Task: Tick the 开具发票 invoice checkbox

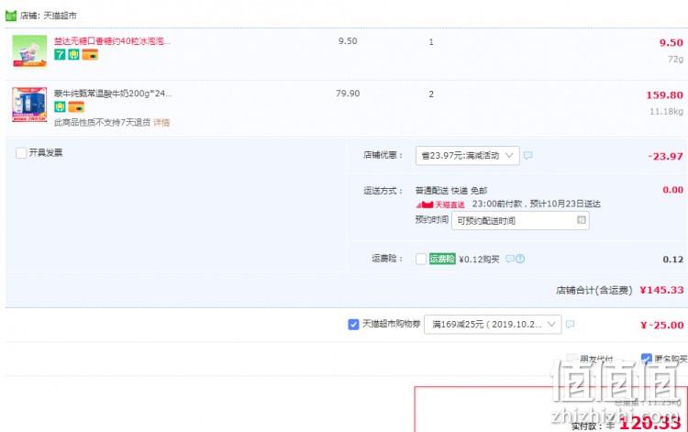Action: pos(21,153)
